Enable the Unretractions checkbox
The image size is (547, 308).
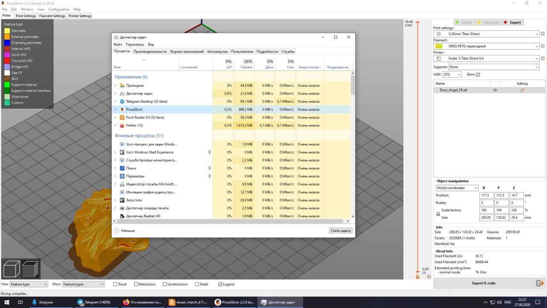165,284
